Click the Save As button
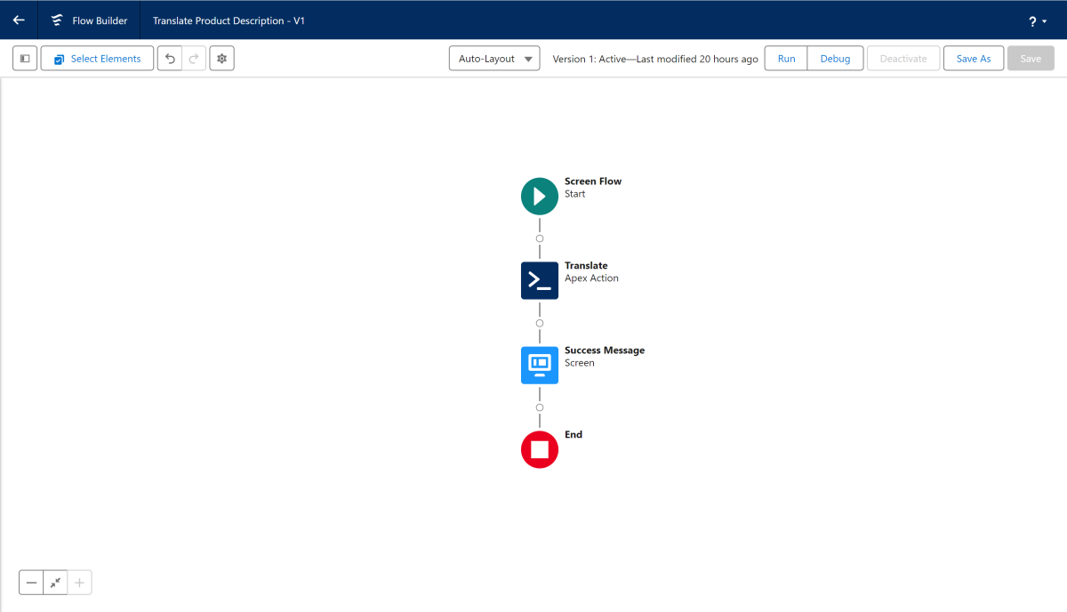 973,59
